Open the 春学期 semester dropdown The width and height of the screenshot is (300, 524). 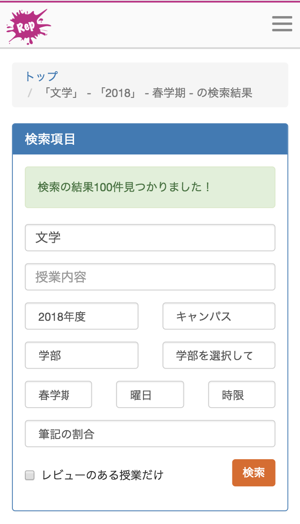click(x=58, y=394)
